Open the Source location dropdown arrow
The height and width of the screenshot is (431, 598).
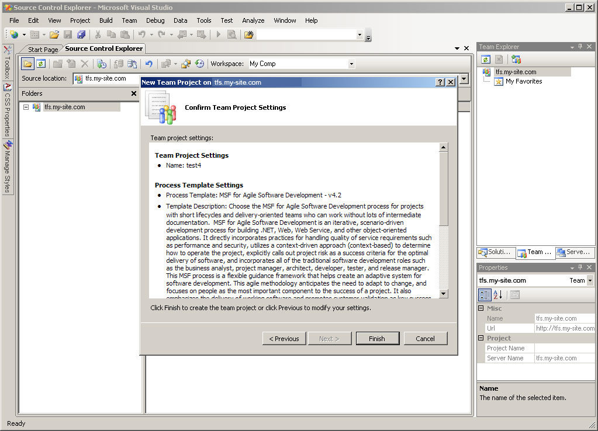click(x=464, y=79)
